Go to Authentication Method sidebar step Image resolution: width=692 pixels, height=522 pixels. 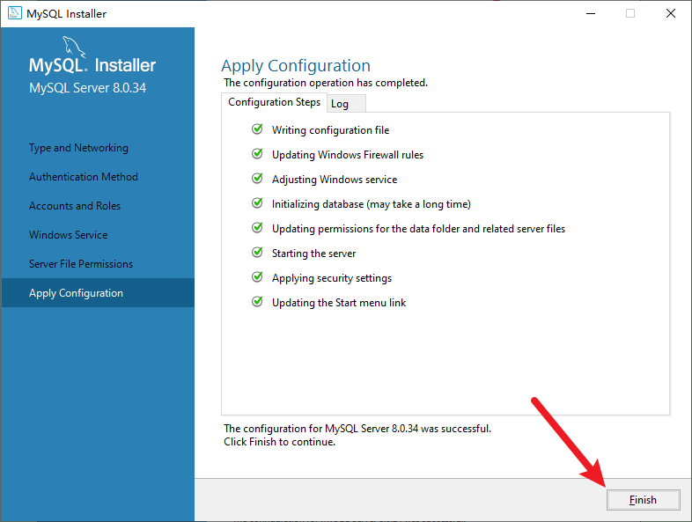[x=84, y=177]
